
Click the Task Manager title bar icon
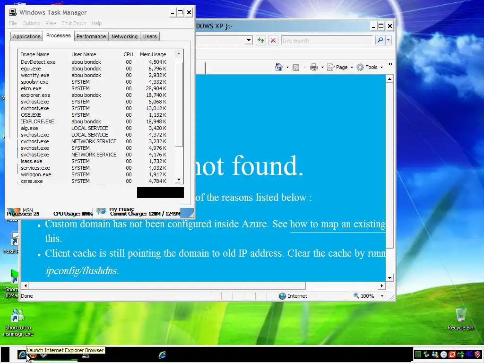coord(13,12)
